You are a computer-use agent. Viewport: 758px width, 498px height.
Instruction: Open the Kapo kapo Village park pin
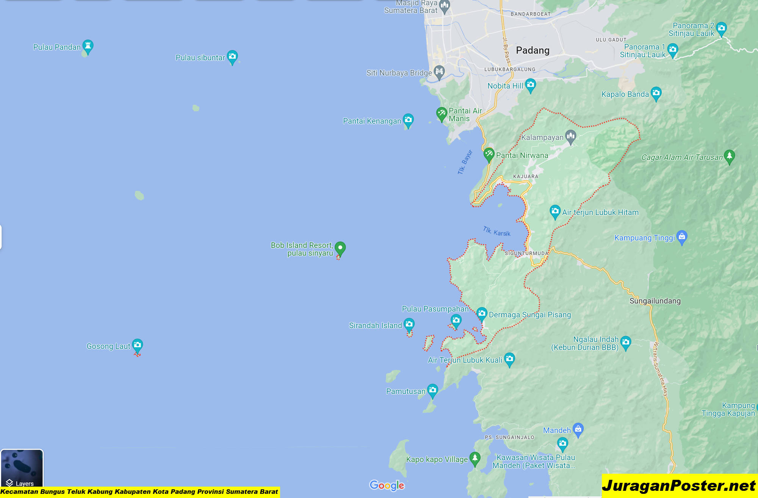[475, 459]
